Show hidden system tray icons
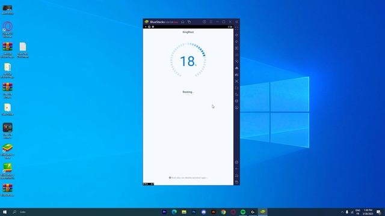The image size is (385, 216). [342, 212]
